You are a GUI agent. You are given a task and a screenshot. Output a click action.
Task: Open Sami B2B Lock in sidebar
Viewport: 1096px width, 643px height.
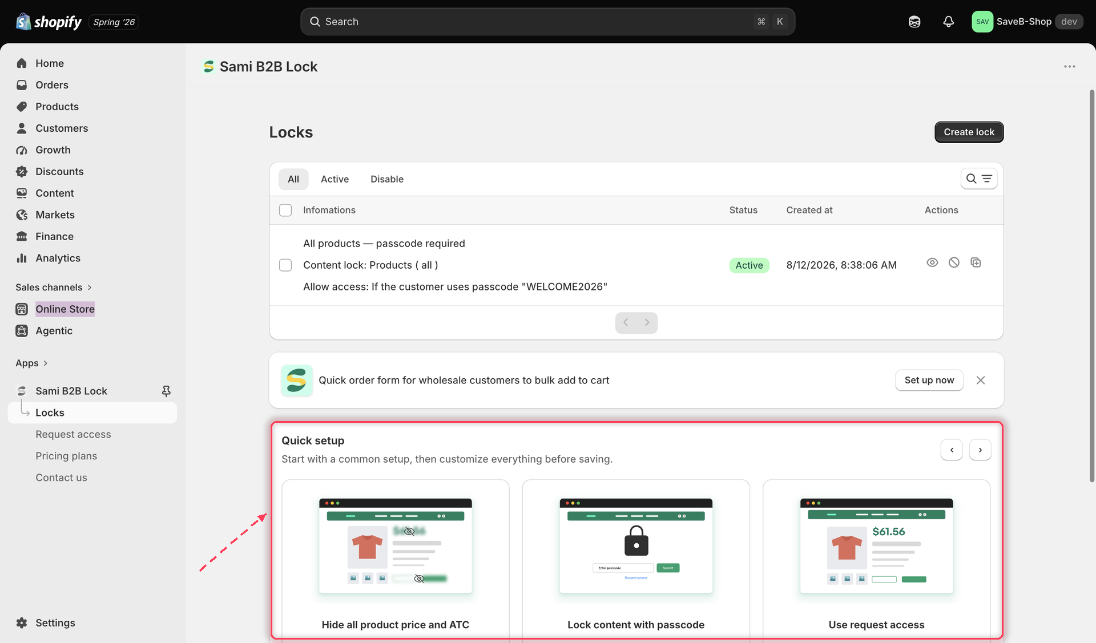pyautogui.click(x=71, y=391)
